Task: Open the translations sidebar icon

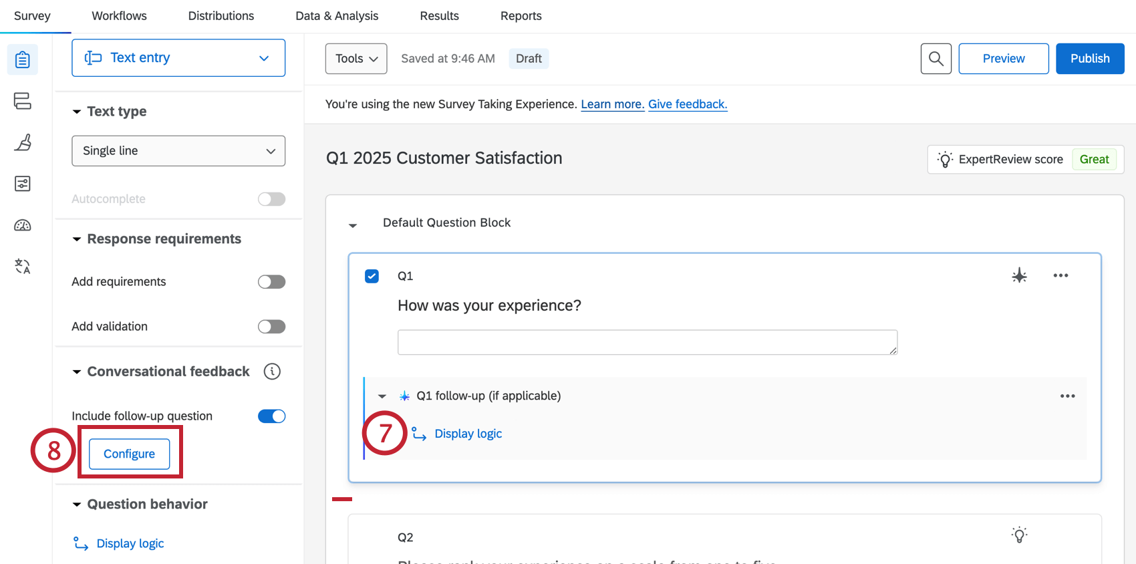Action: 23,267
